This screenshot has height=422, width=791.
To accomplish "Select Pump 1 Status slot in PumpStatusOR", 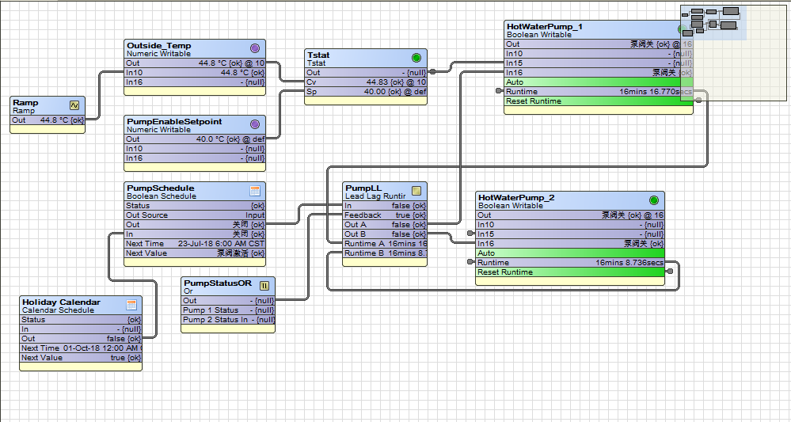I will tap(228, 310).
